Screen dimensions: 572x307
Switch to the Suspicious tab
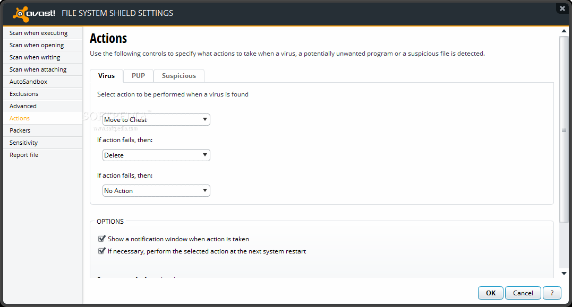(179, 76)
